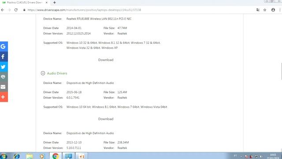
Task: Click the address bar URL
Action: 84,10
